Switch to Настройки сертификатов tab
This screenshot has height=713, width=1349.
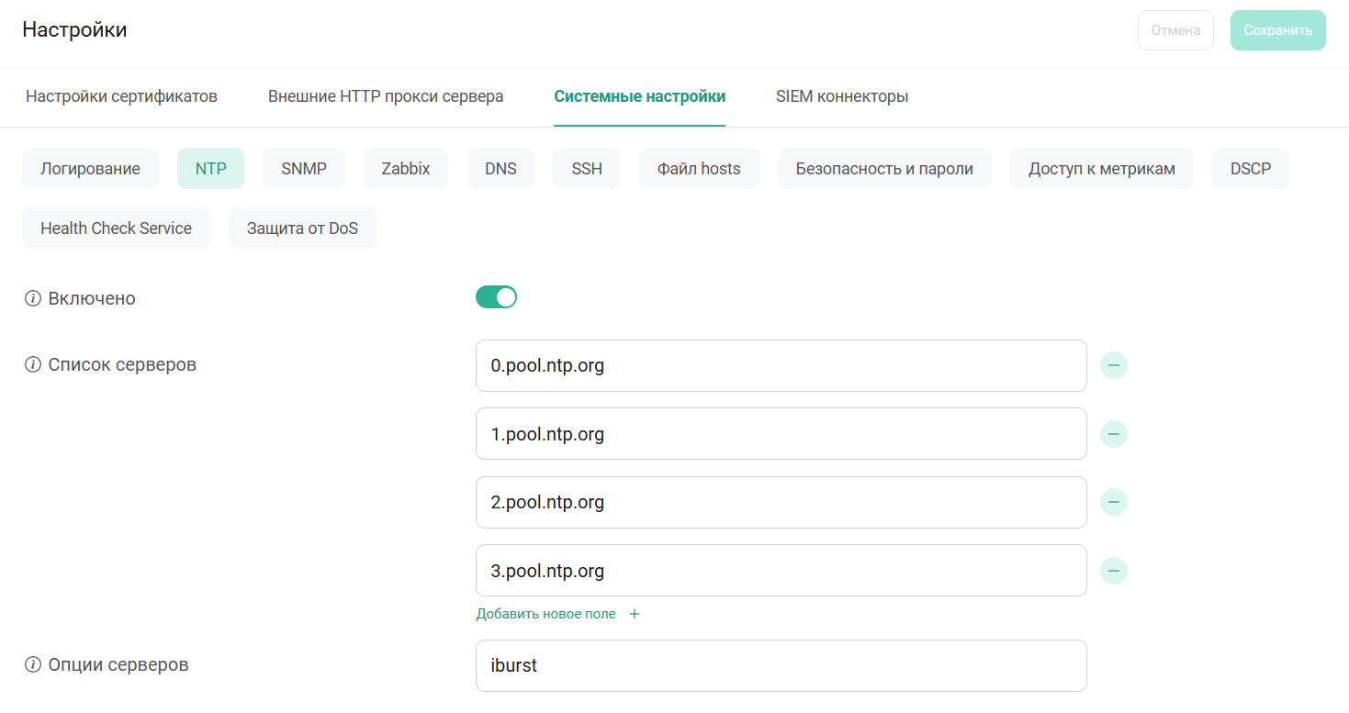pyautogui.click(x=121, y=96)
